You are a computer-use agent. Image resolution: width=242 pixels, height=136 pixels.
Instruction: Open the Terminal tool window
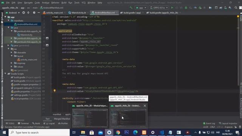pyautogui.click(x=23, y=124)
